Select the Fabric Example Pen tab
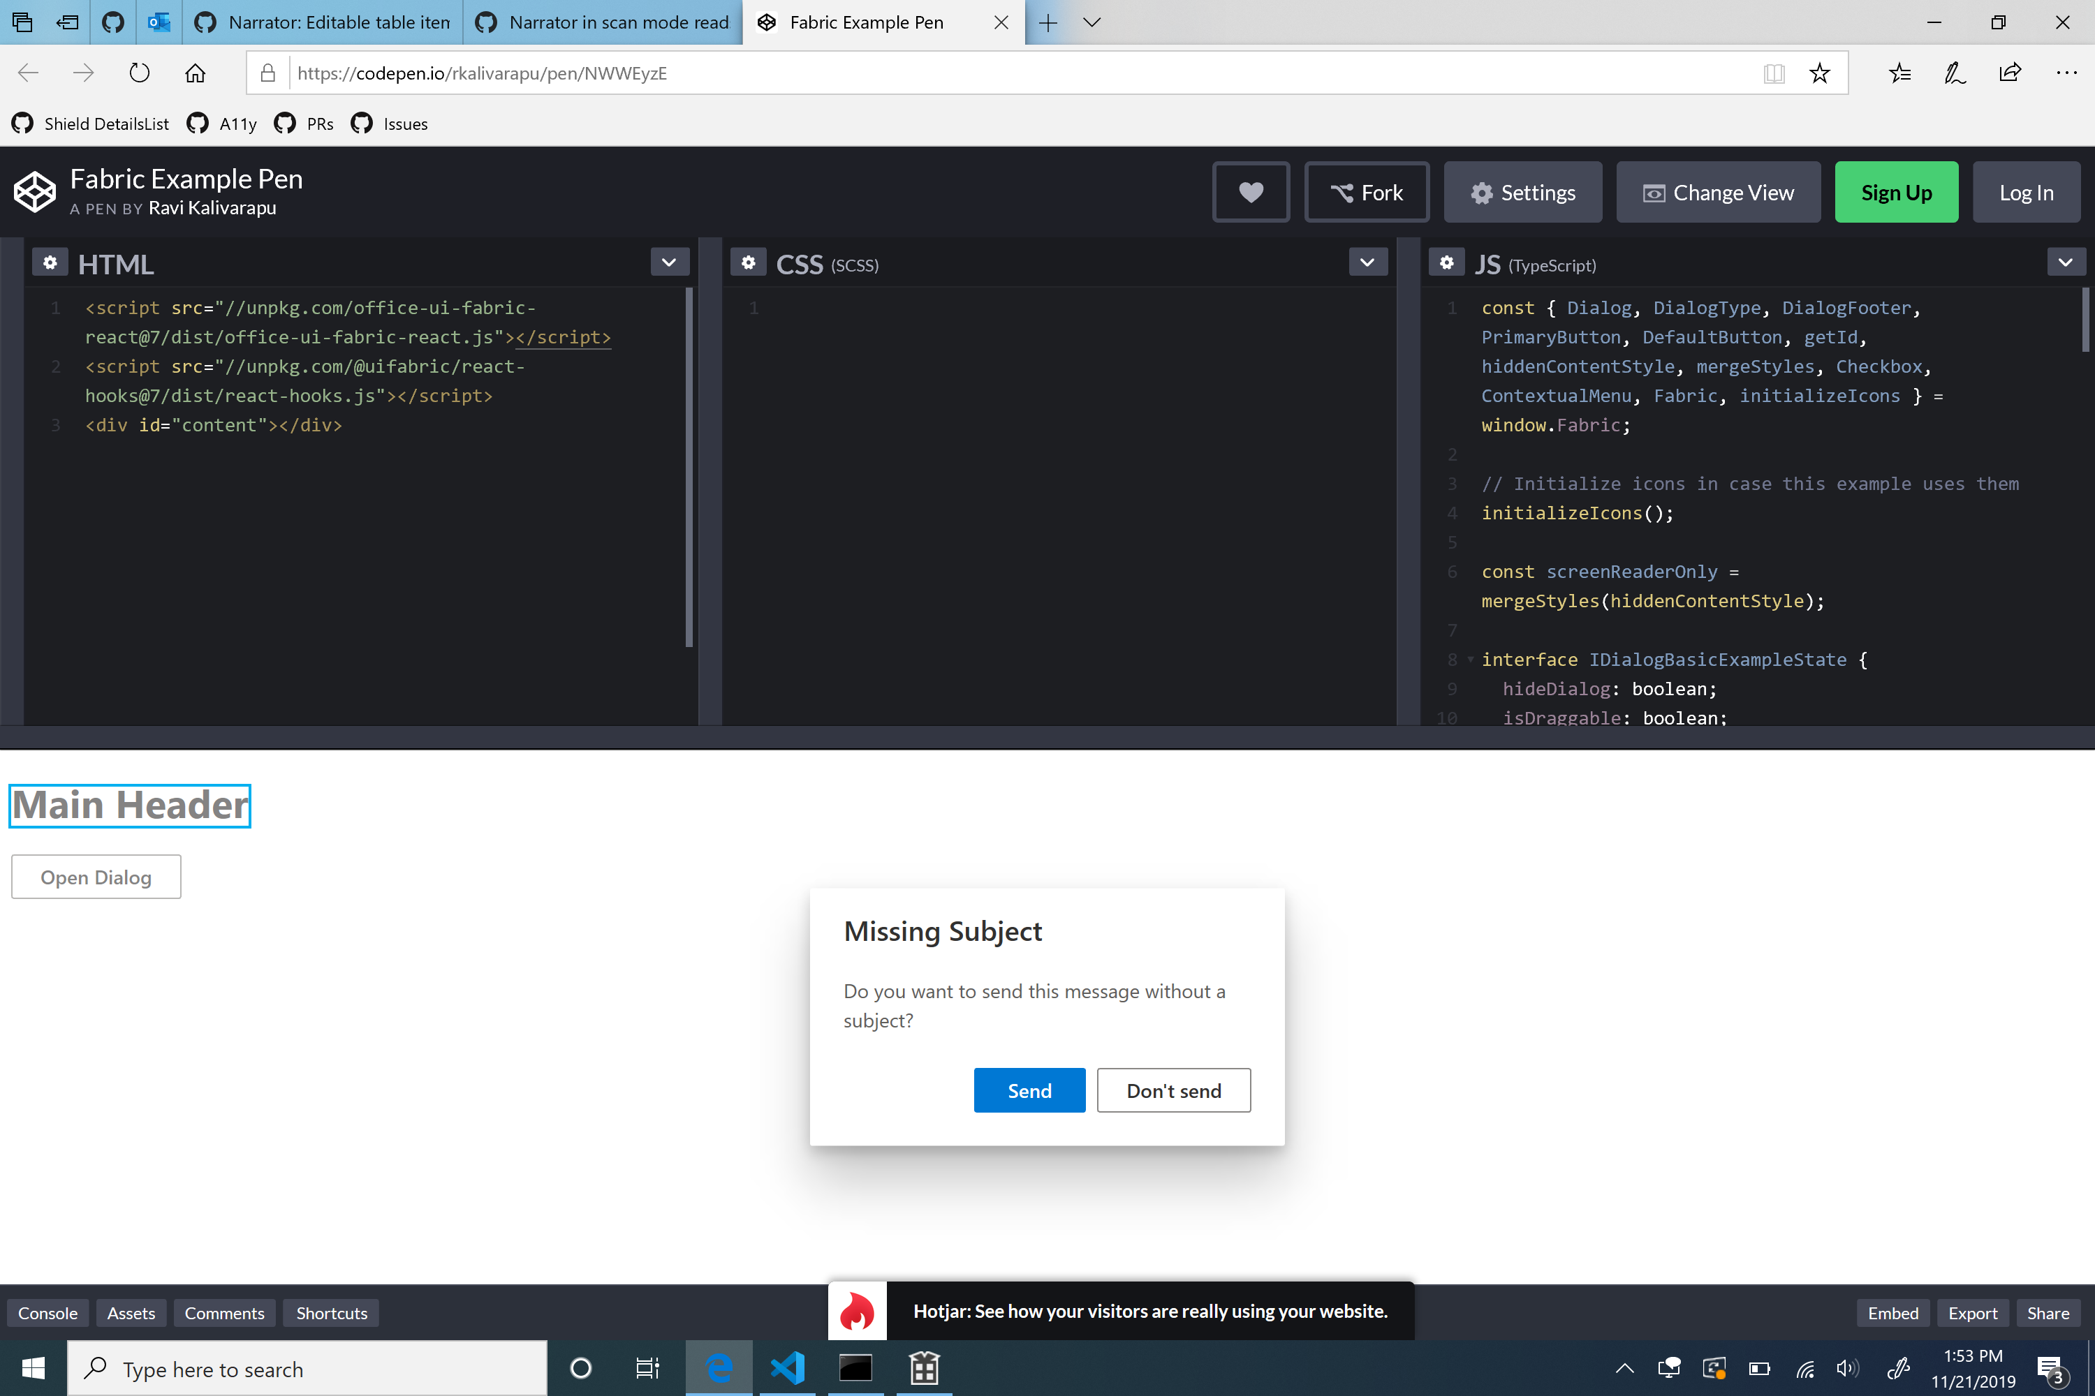Screen dimensions: 2095x1396 [883, 22]
